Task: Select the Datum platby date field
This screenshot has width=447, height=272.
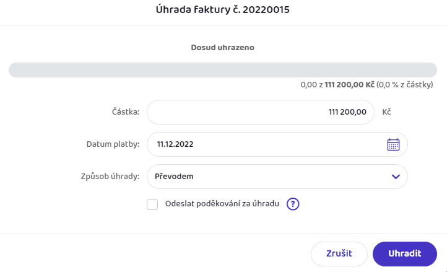Action: (277, 144)
